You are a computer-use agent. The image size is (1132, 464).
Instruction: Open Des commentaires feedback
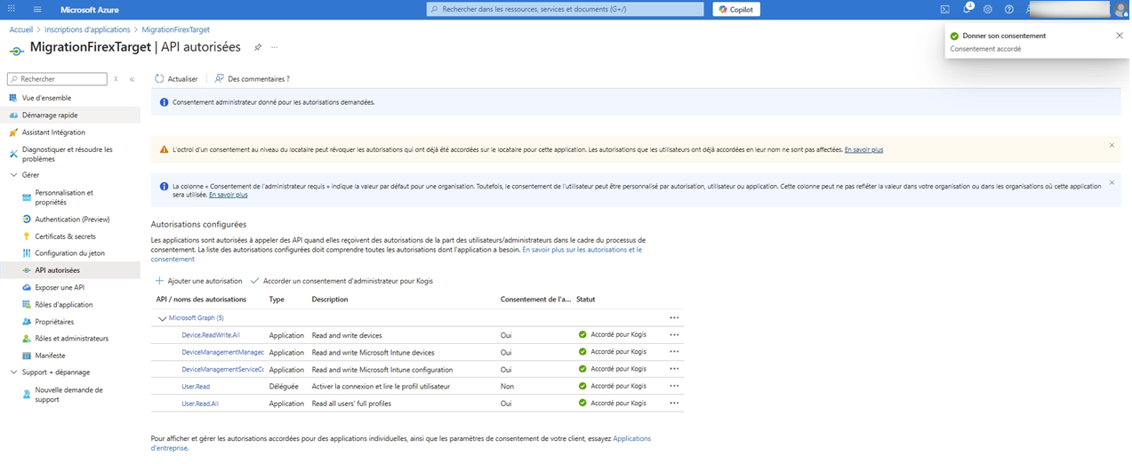pyautogui.click(x=252, y=79)
